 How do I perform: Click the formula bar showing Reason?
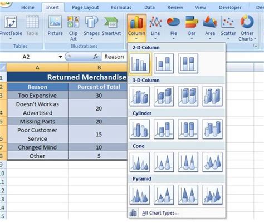pyautogui.click(x=114, y=57)
